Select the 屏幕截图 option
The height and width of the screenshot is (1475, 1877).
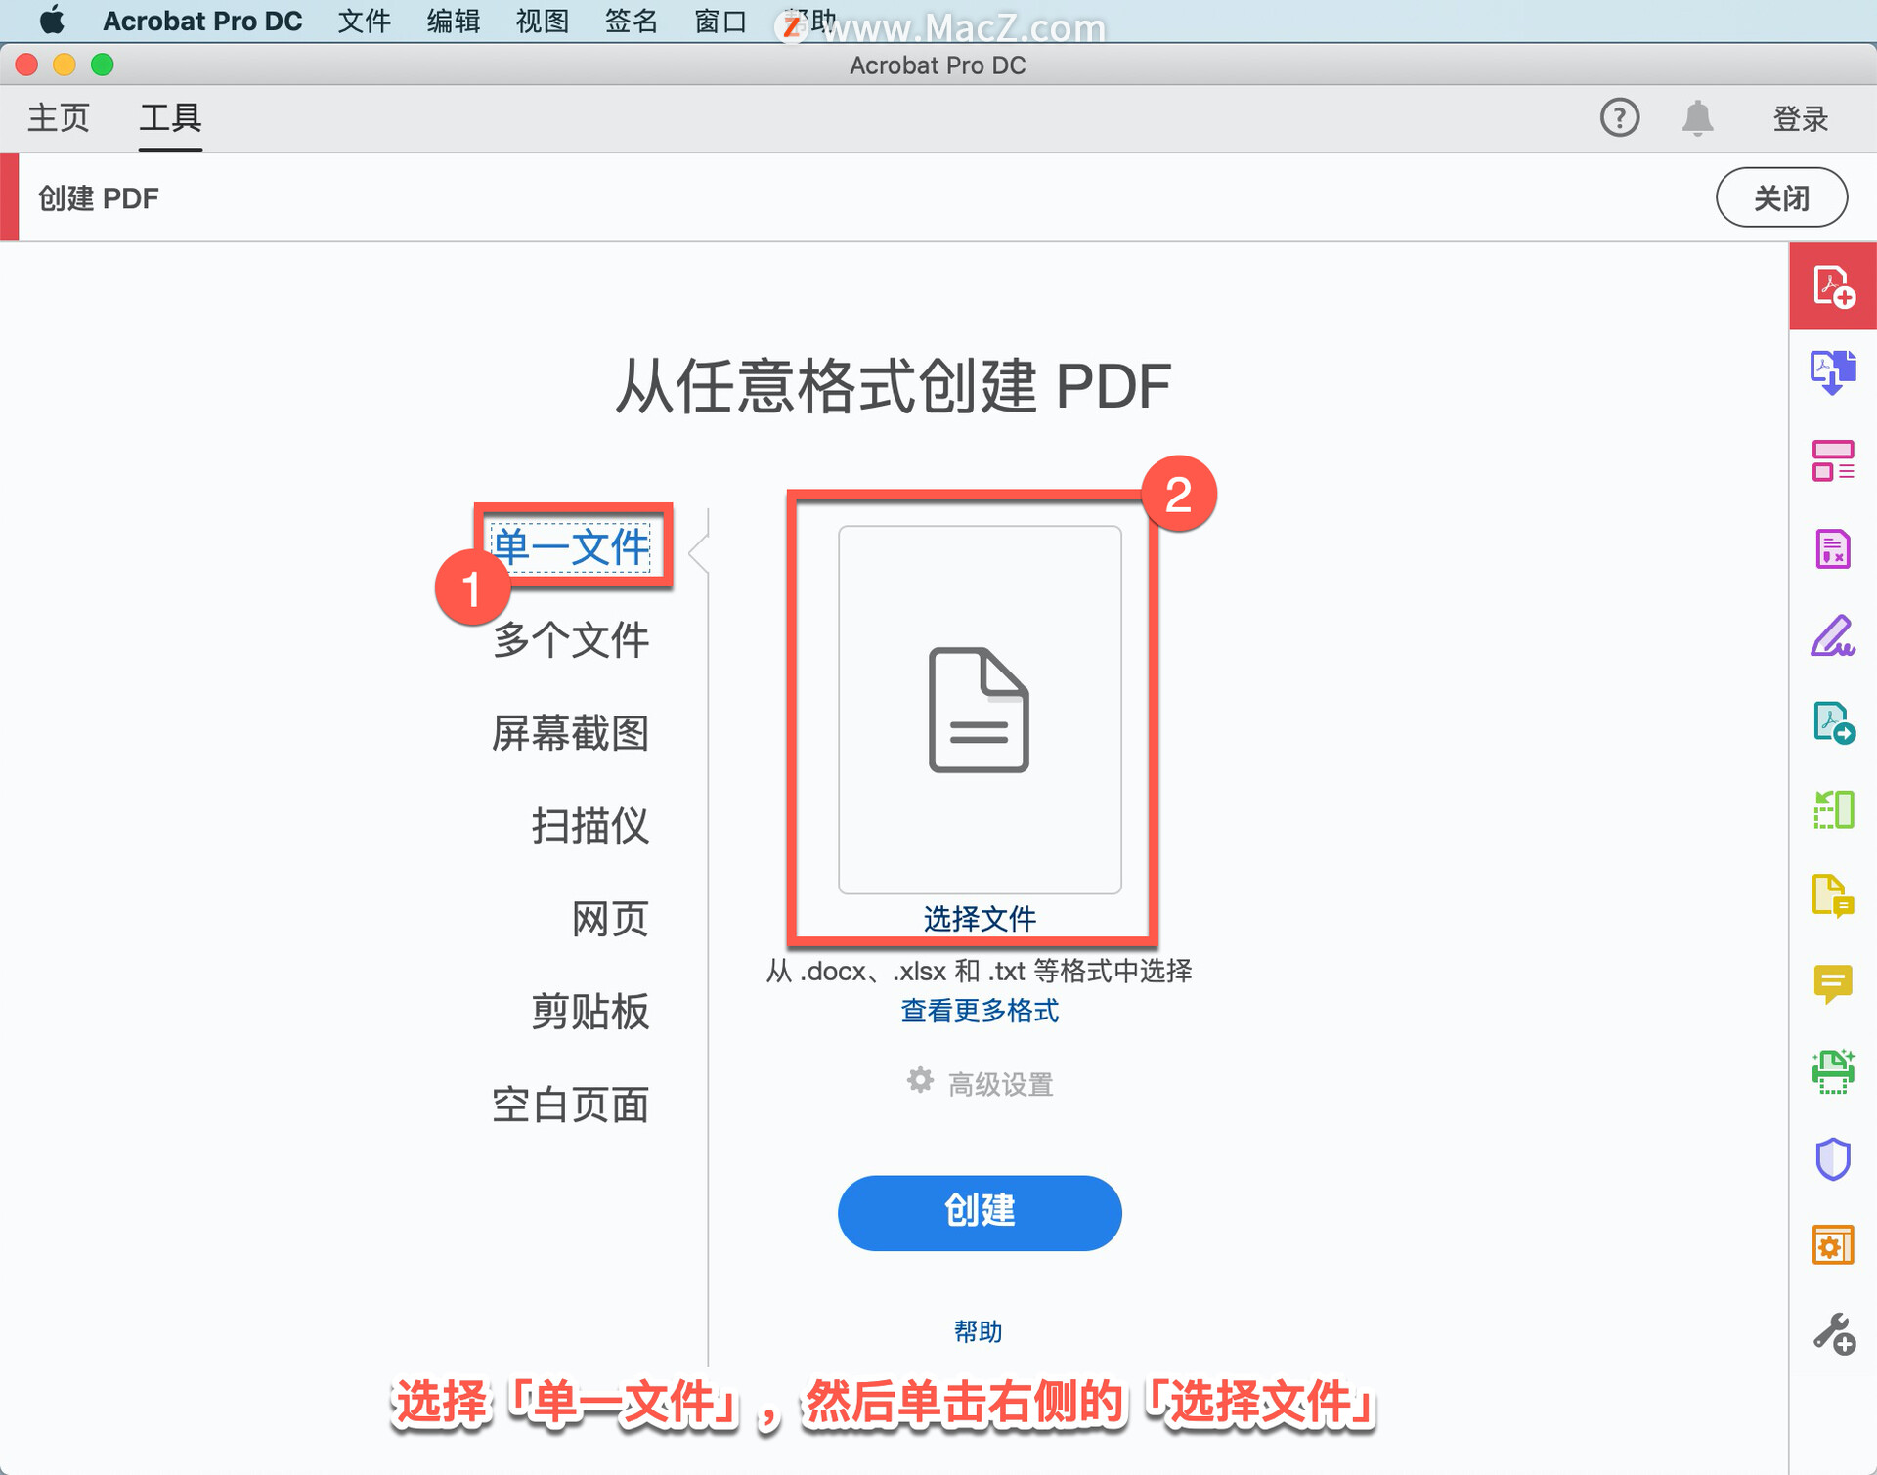[x=571, y=732]
